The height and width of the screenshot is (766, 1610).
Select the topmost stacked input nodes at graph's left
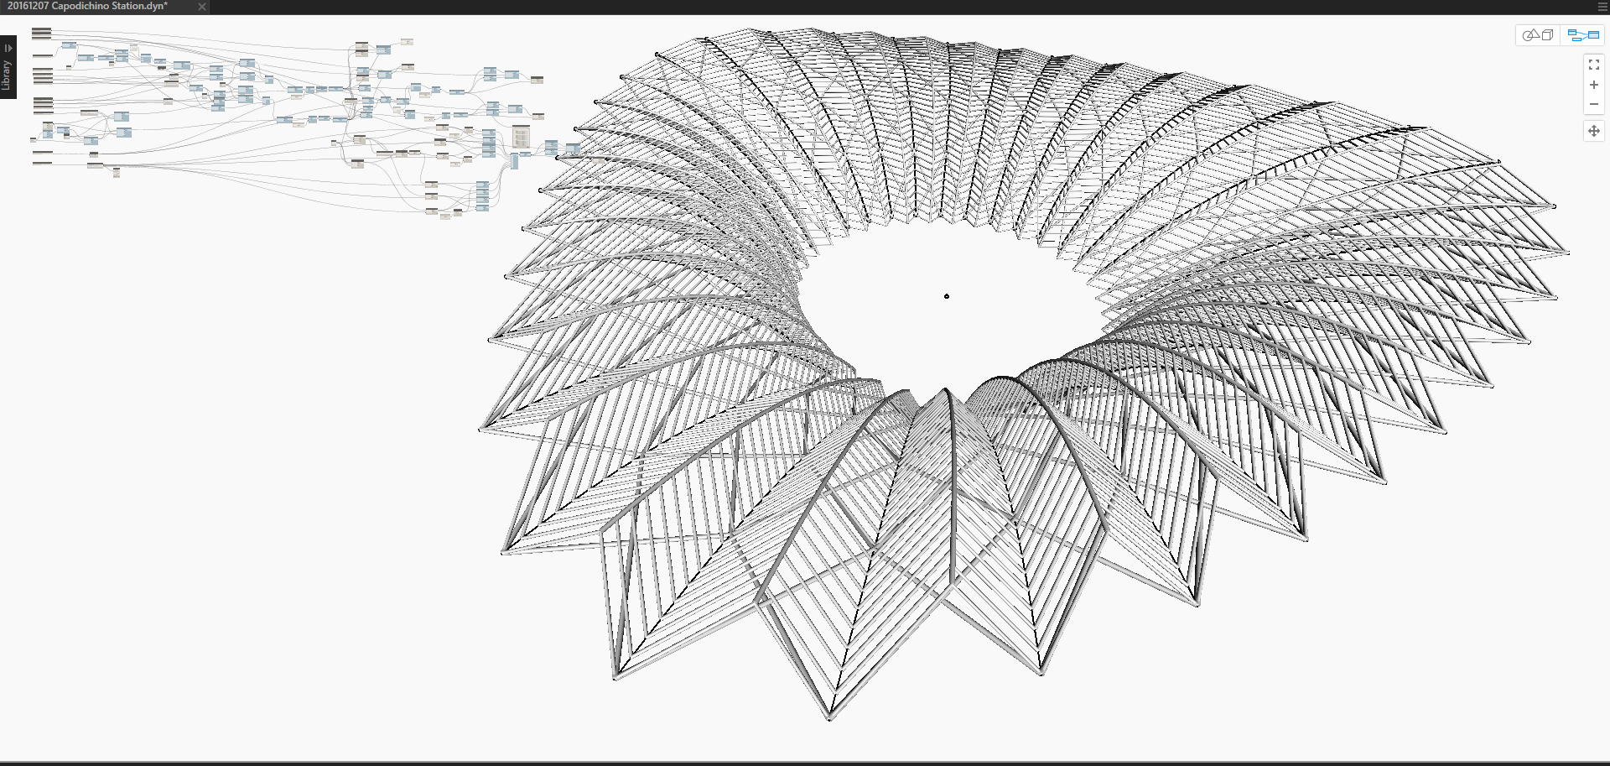click(41, 34)
